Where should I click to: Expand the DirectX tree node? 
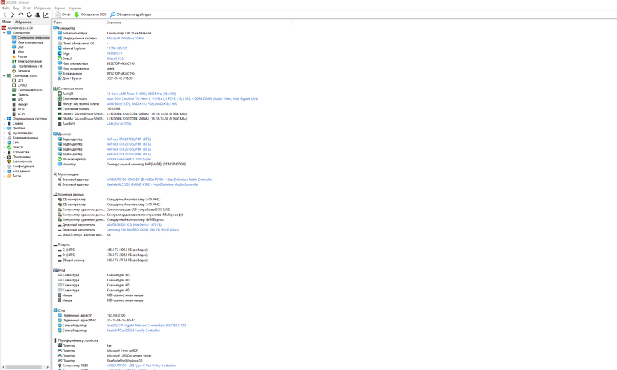point(4,147)
